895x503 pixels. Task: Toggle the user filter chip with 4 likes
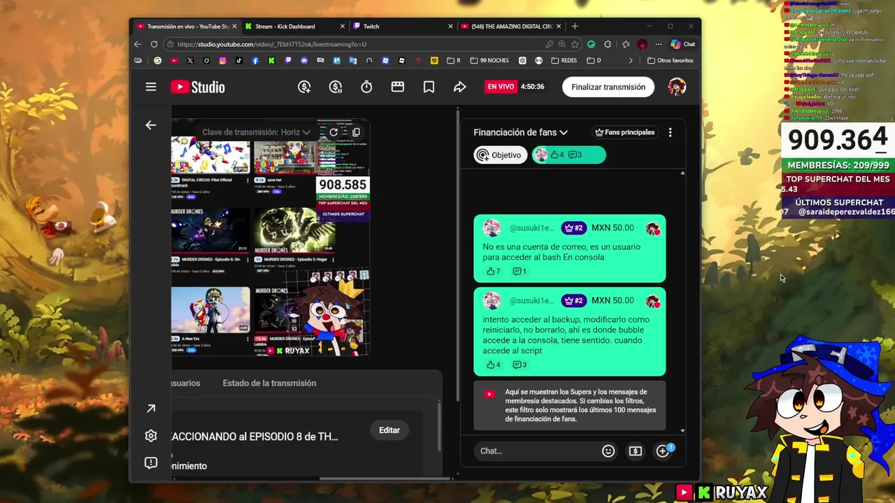(x=568, y=155)
